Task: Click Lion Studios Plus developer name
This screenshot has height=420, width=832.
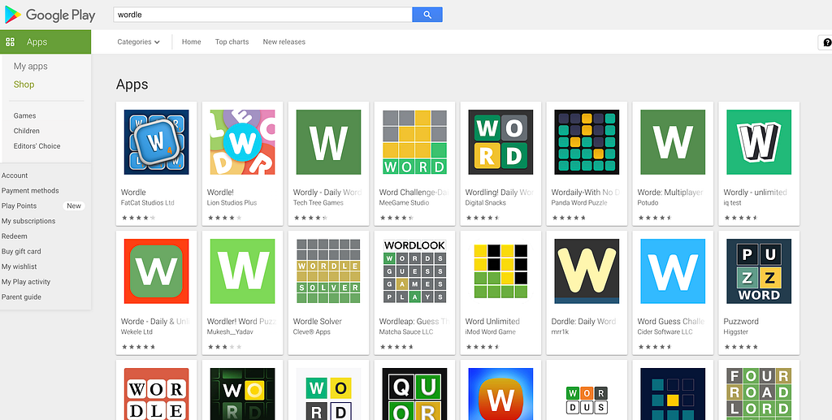Action: pyautogui.click(x=232, y=203)
